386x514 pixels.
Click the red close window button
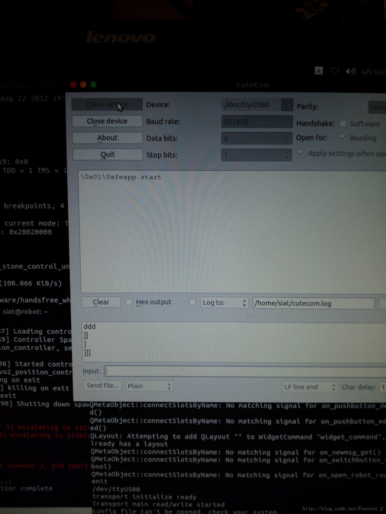73,85
